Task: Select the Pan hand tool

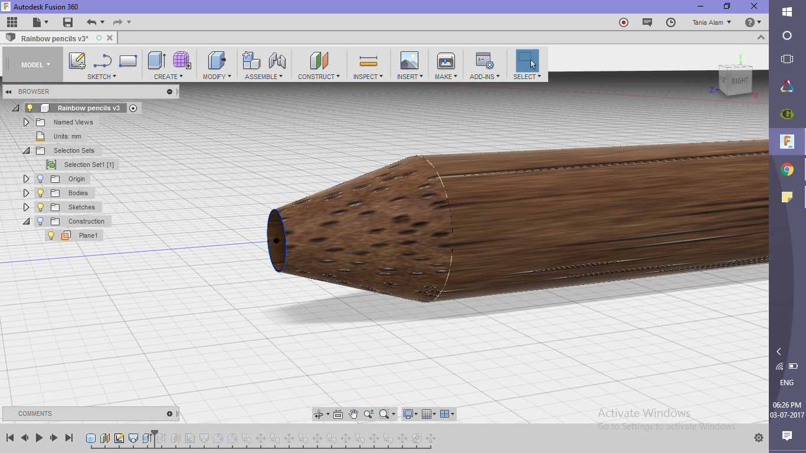Action: tap(353, 414)
